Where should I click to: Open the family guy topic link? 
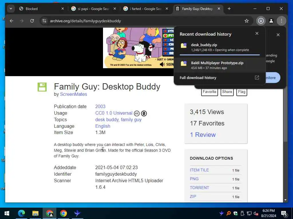click(131, 119)
